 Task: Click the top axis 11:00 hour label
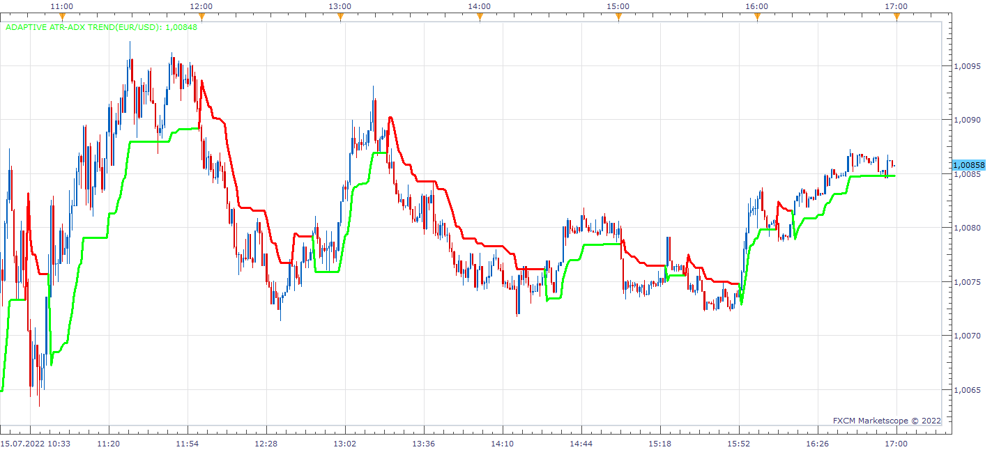(x=63, y=6)
